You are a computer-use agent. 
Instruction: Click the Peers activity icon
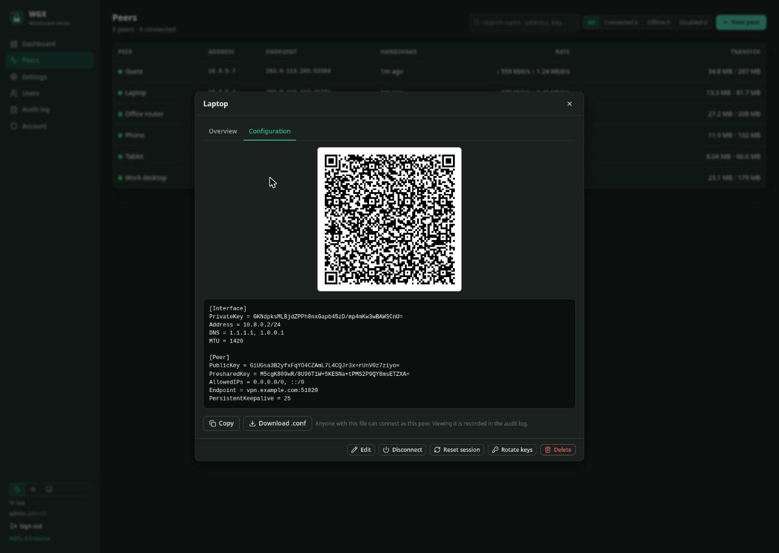14,60
